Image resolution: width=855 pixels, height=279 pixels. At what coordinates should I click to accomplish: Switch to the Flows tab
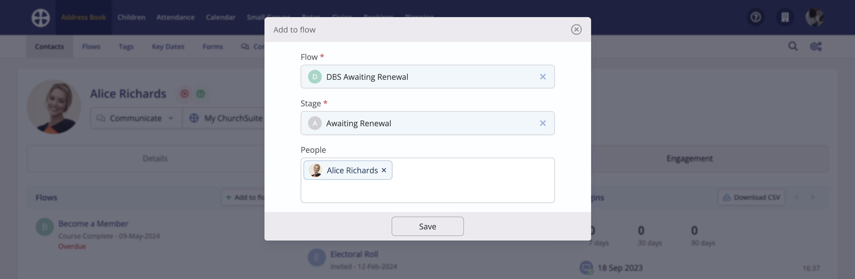coord(91,47)
